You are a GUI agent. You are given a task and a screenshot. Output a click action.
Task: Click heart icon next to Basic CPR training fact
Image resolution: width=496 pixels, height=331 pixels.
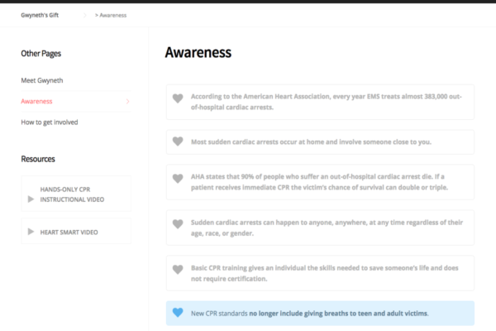pyautogui.click(x=177, y=269)
